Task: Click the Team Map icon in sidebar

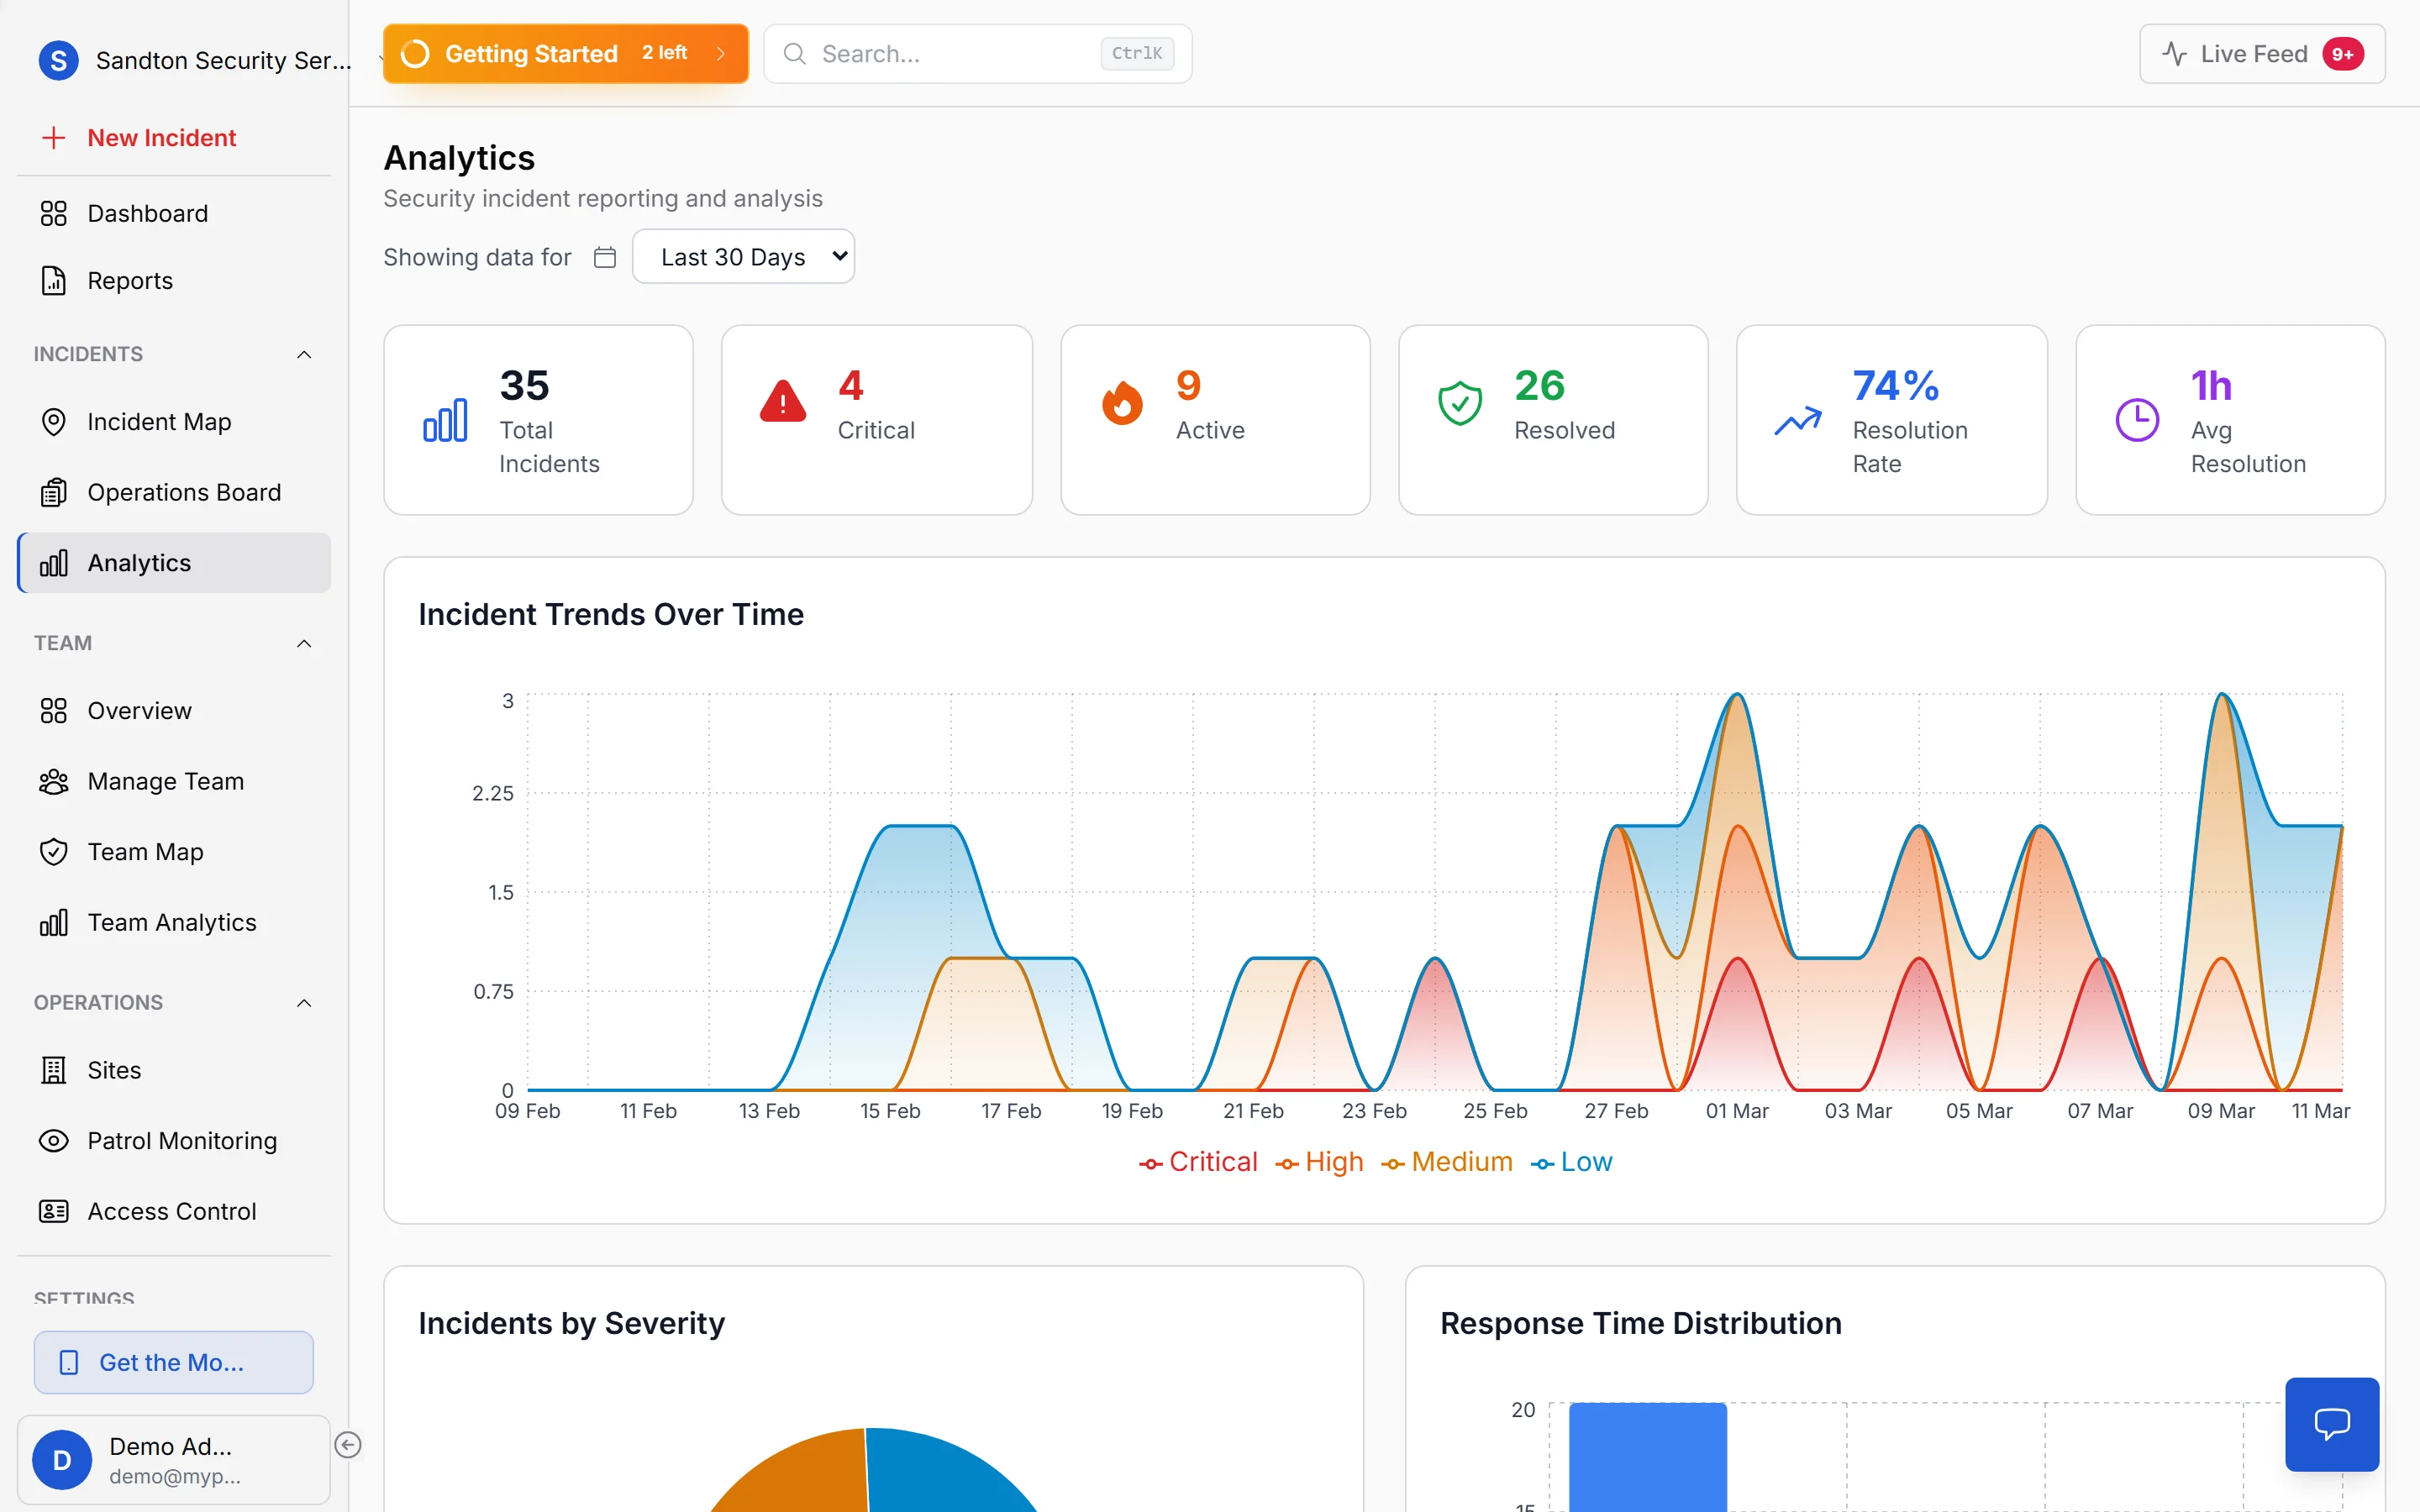Action: tap(55, 851)
